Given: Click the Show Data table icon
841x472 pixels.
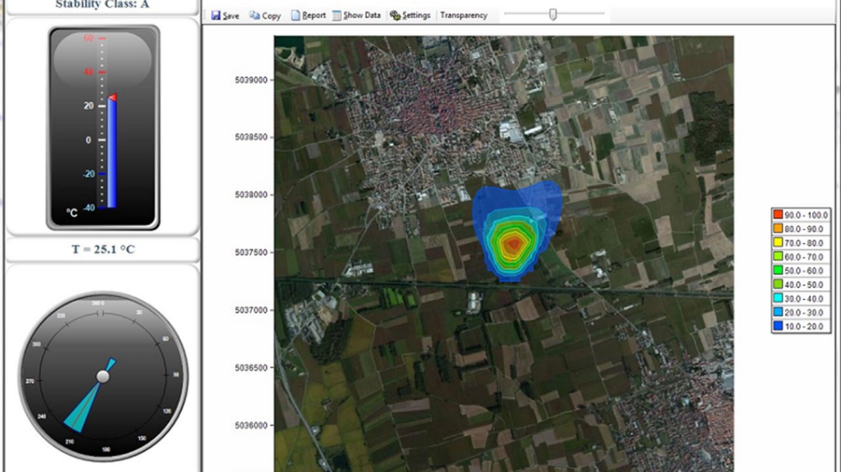Looking at the screenshot, I should tap(336, 15).
